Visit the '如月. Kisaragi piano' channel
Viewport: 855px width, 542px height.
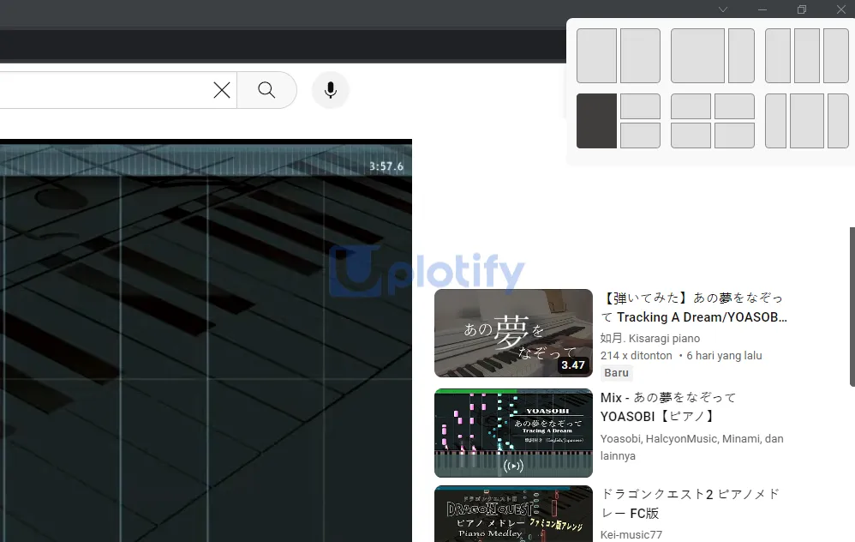(650, 339)
